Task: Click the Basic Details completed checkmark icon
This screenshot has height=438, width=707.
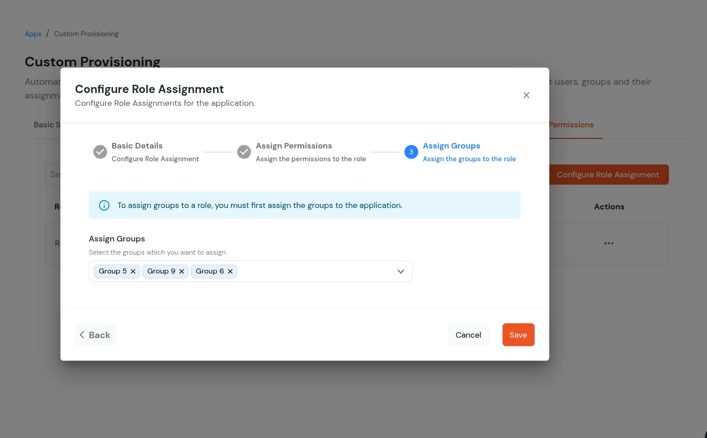Action: click(100, 152)
